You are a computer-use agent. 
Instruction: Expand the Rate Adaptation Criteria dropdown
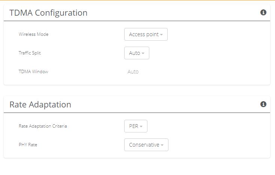coord(135,126)
